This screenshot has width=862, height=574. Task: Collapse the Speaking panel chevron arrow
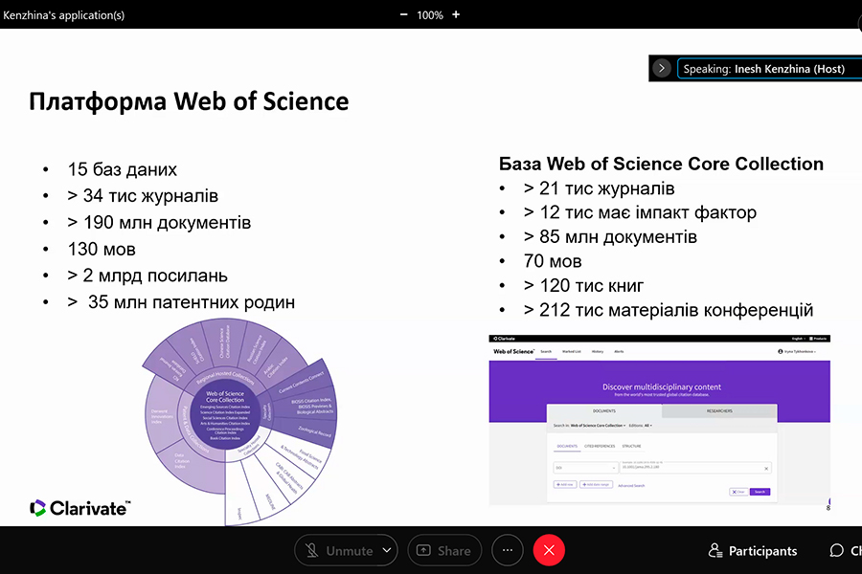(x=662, y=69)
